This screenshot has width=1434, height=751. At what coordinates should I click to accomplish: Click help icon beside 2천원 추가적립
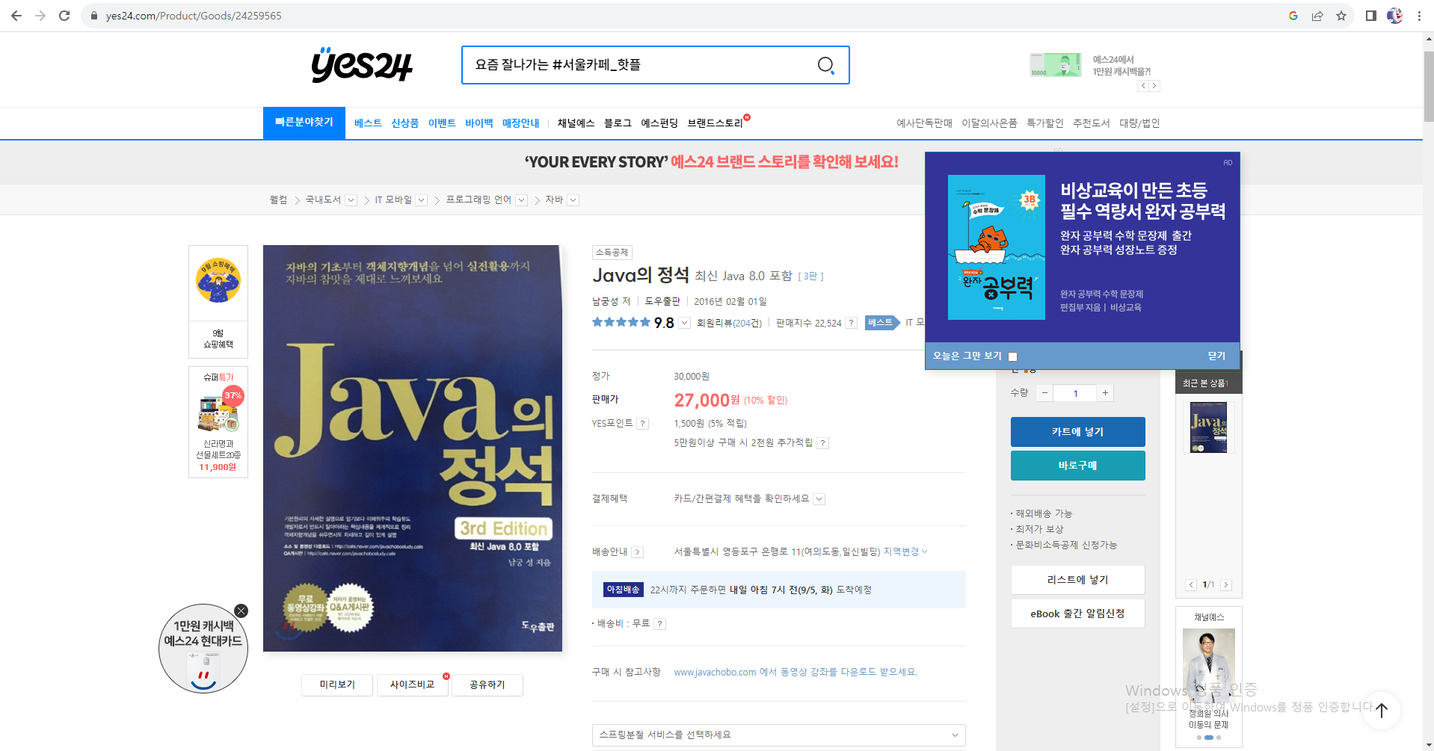click(823, 443)
